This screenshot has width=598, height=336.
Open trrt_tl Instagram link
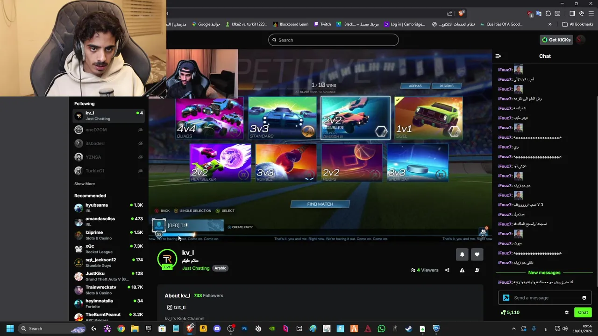tap(176, 308)
